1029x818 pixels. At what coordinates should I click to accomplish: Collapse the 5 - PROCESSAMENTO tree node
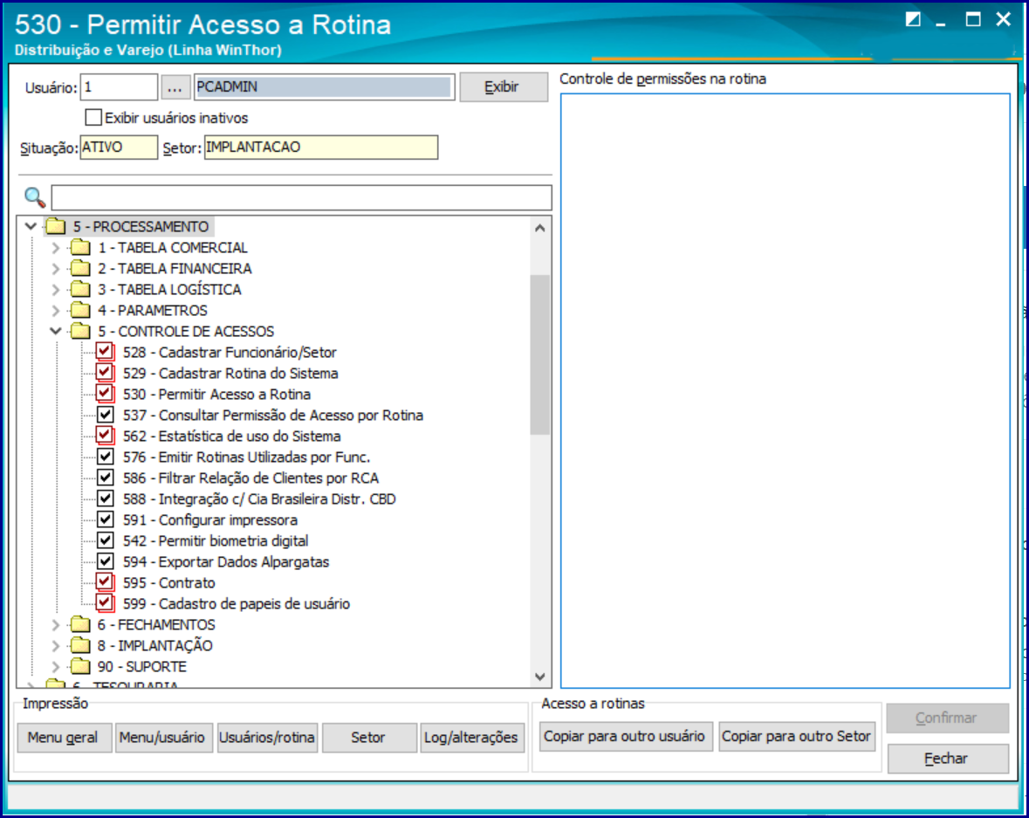click(31, 226)
